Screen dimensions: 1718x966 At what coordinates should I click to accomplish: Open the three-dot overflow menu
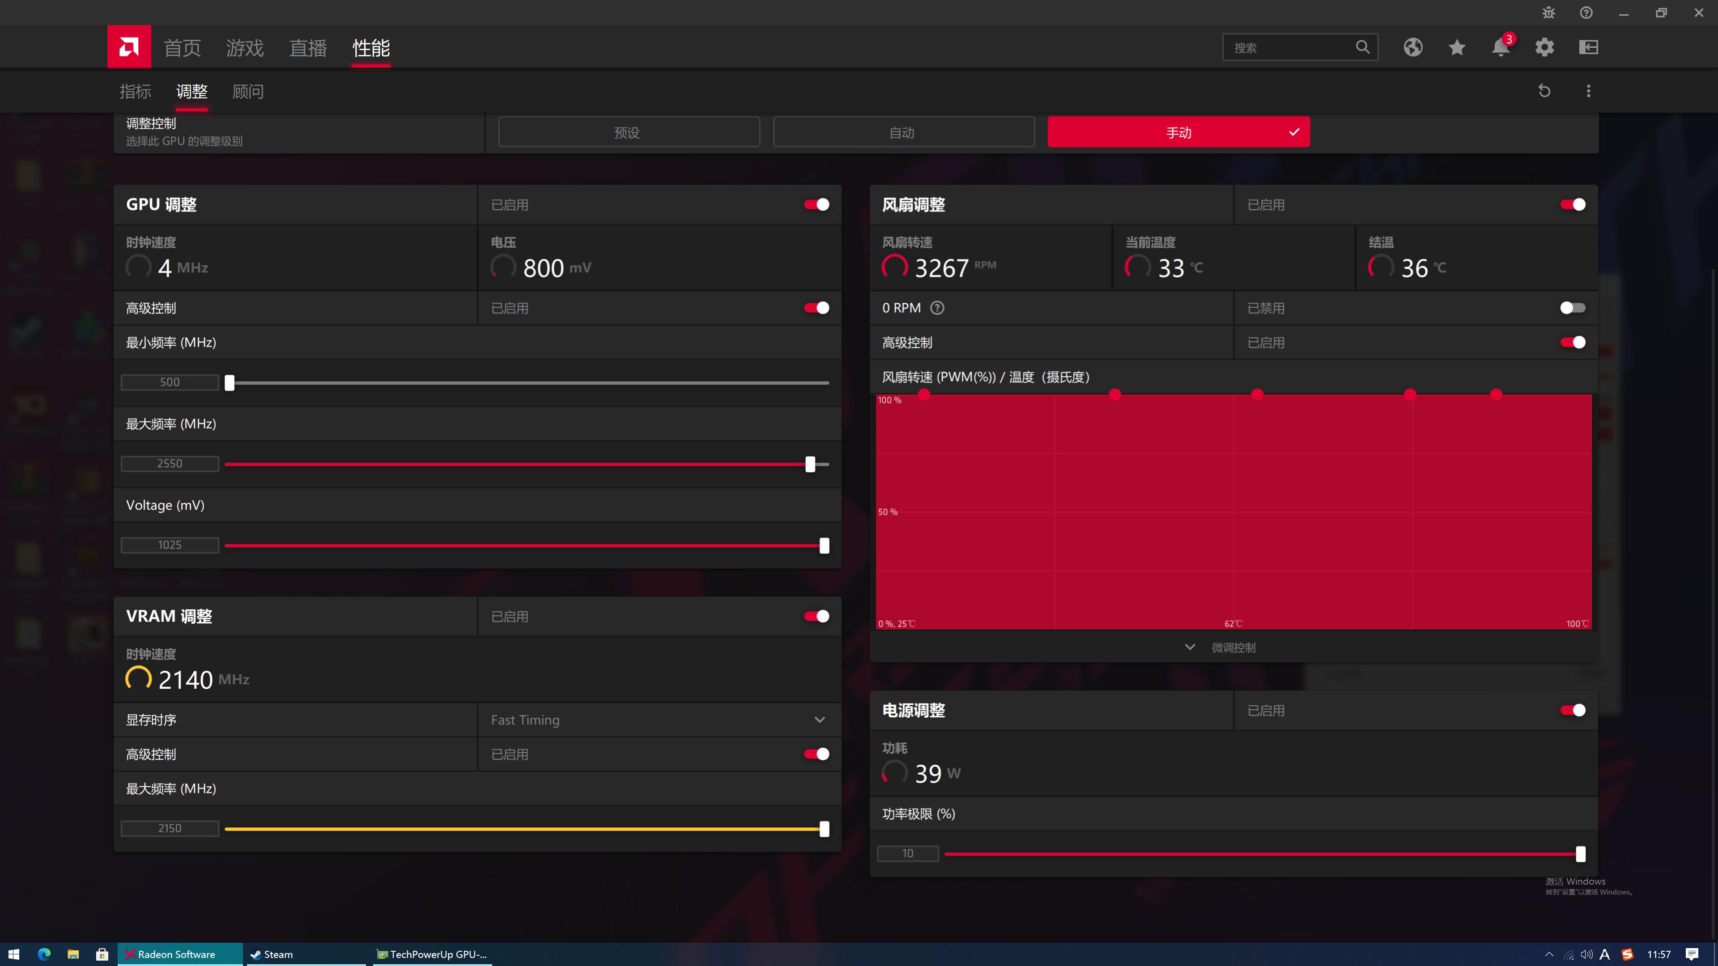coord(1589,91)
